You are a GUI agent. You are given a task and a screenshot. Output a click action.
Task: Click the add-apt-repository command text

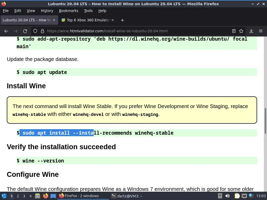(132, 42)
